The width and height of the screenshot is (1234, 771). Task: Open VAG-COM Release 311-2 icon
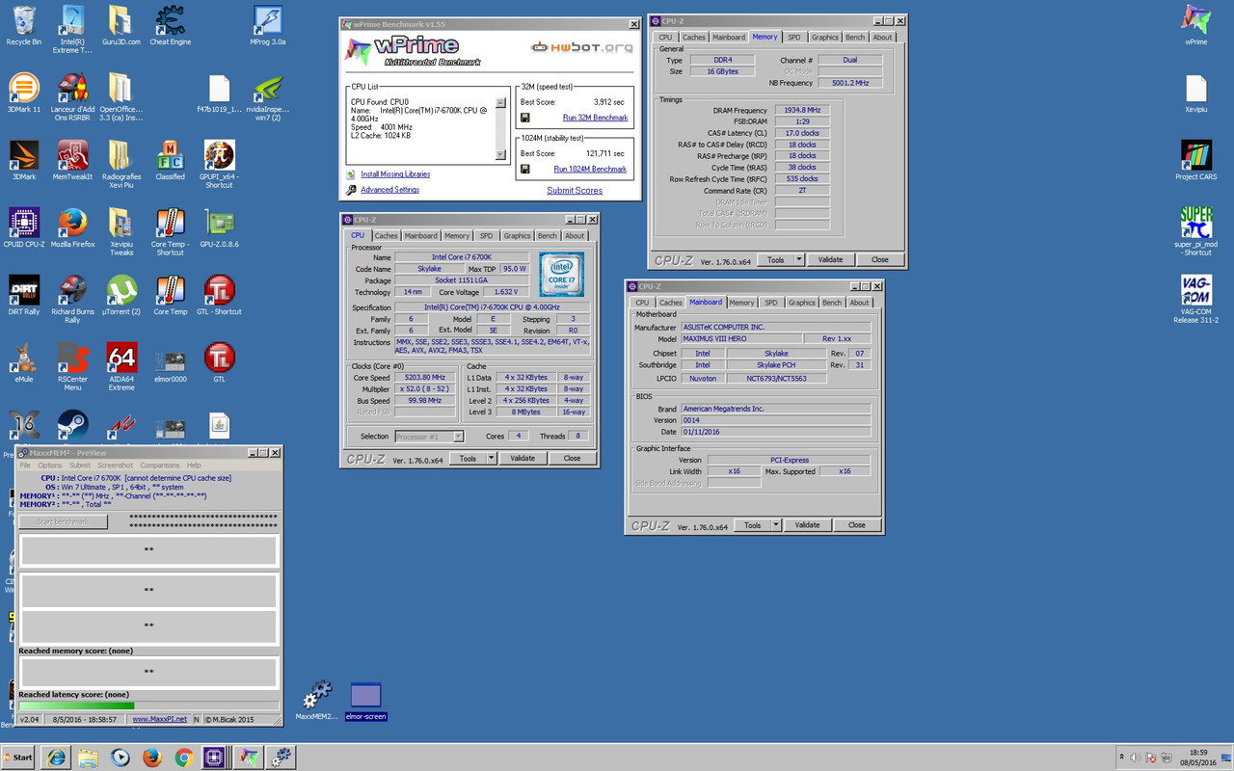click(1196, 300)
